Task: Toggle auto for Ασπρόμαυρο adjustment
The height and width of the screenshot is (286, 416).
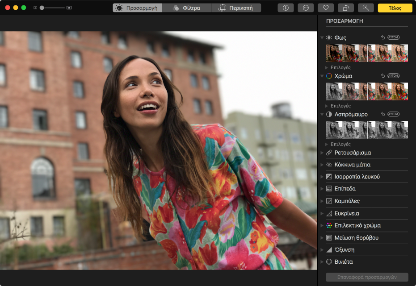Action: click(x=393, y=114)
